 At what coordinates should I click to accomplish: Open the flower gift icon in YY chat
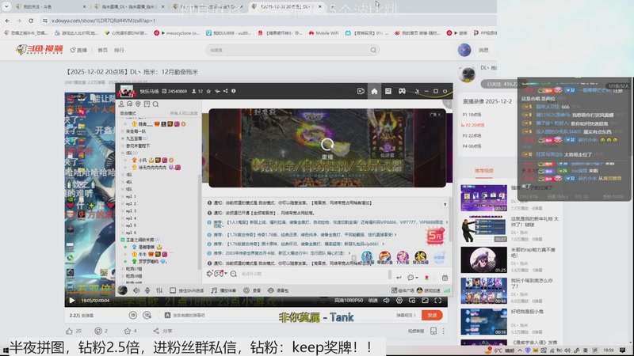coord(426,278)
